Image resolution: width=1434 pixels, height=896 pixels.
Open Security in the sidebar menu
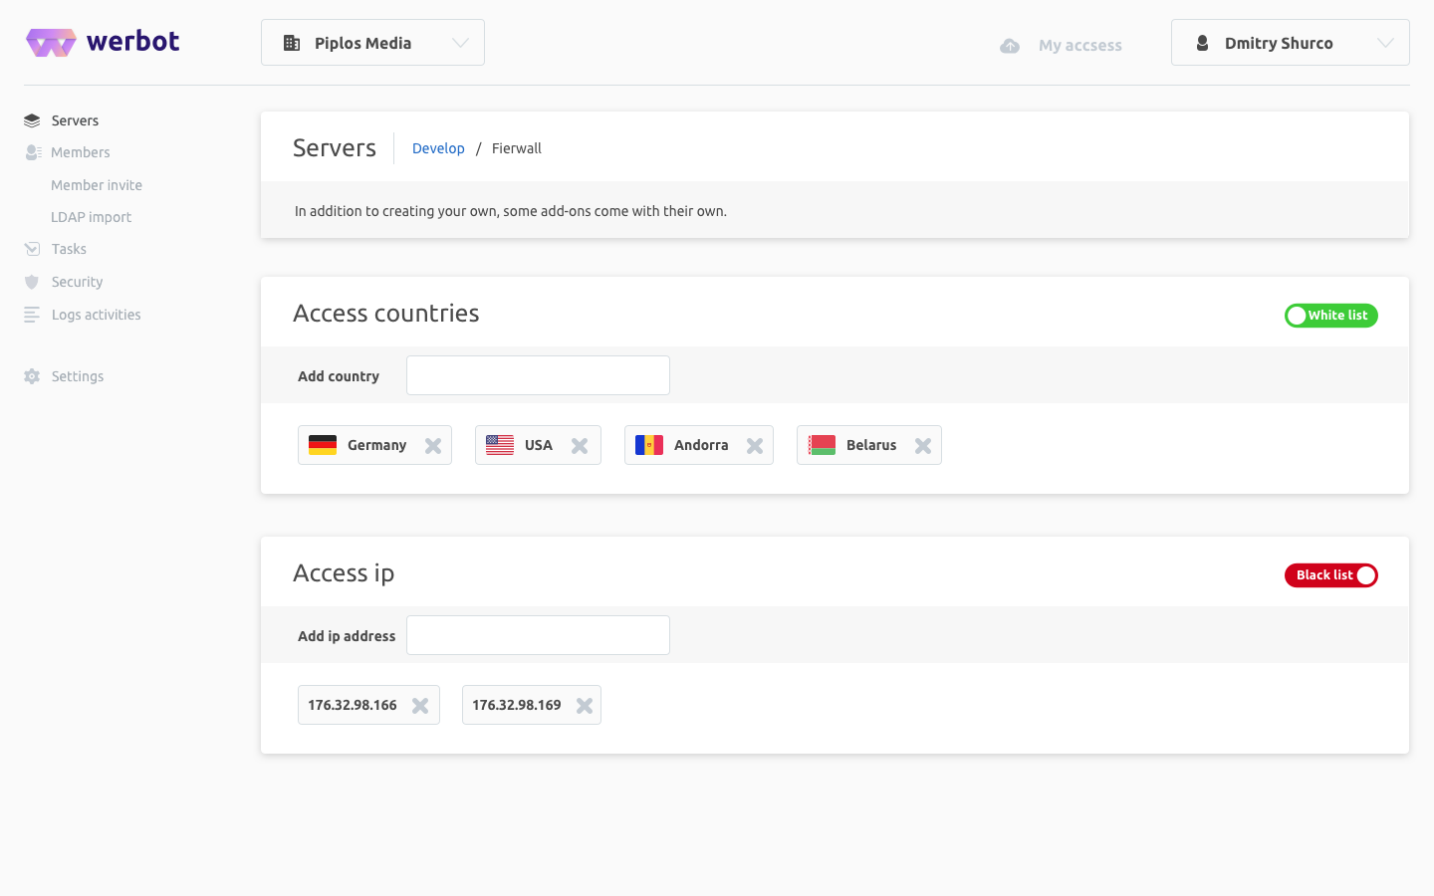click(x=77, y=282)
